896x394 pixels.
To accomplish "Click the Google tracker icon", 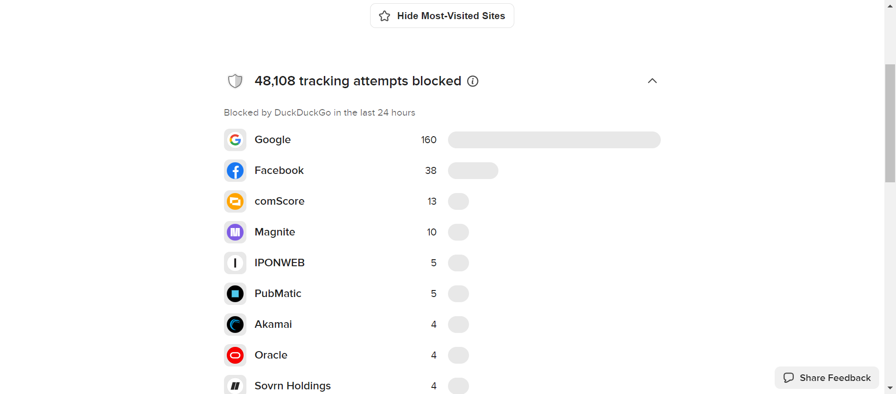I will 235,140.
